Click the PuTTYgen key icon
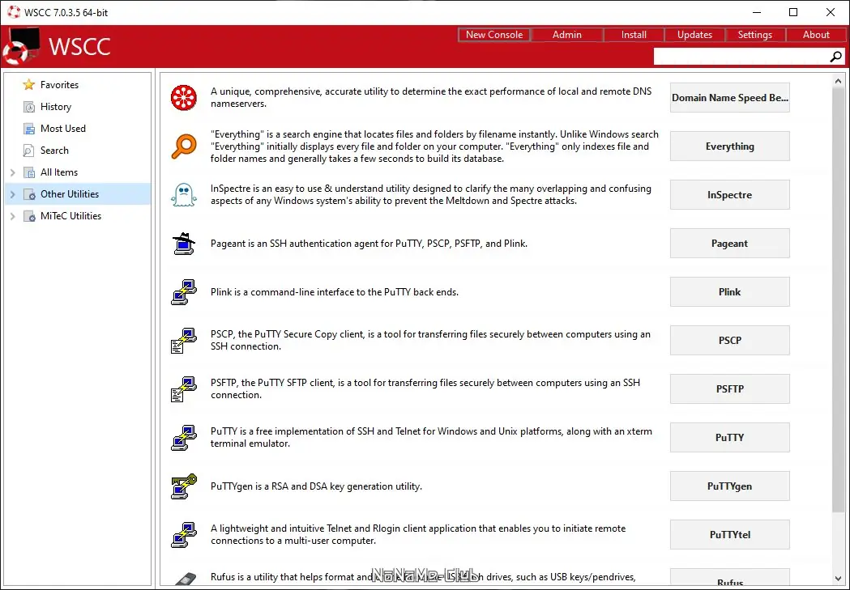Viewport: 850px width, 590px height. coord(184,486)
